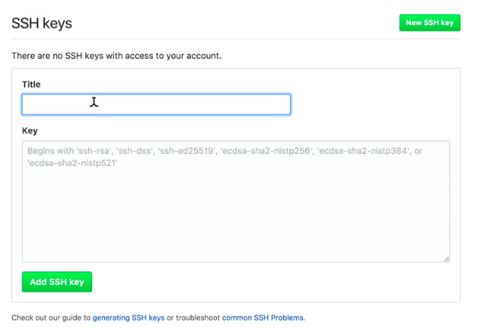Click the Key field label
The height and width of the screenshot is (328, 485).
(29, 130)
